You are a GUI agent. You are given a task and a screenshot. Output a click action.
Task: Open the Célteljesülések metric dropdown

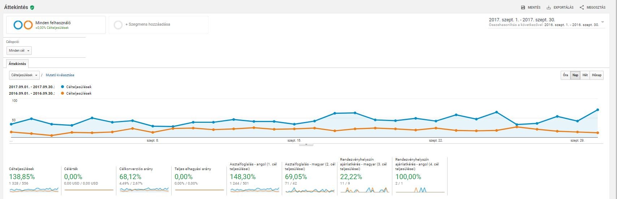[x=24, y=75]
